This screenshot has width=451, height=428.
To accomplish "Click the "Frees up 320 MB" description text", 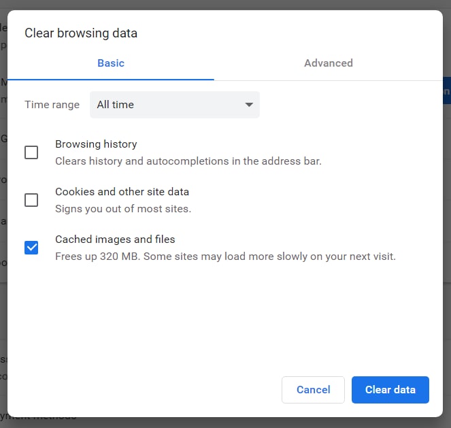I will pyautogui.click(x=224, y=257).
